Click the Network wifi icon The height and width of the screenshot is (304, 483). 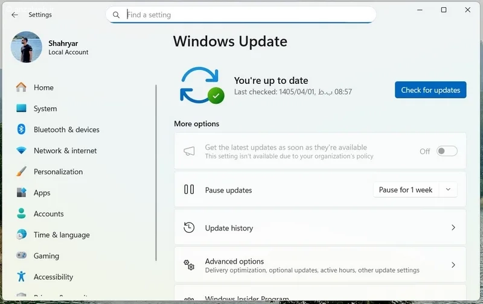[x=21, y=150]
